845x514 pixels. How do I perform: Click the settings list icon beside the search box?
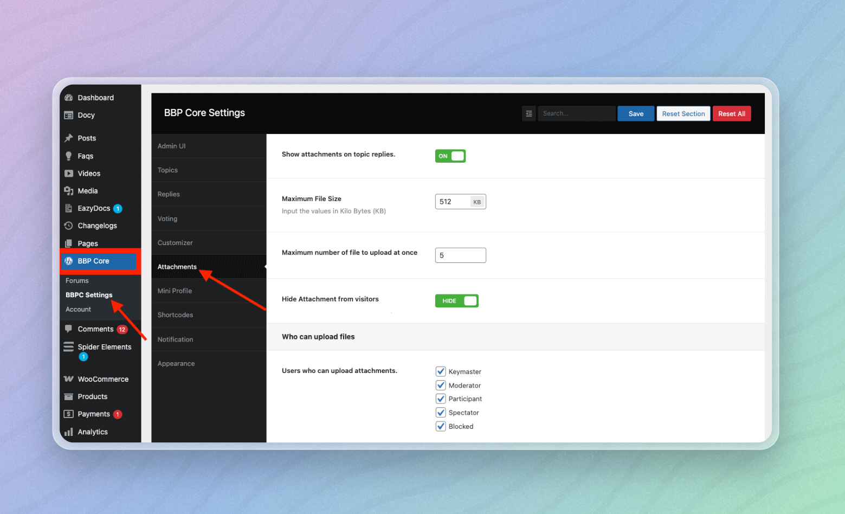point(528,113)
